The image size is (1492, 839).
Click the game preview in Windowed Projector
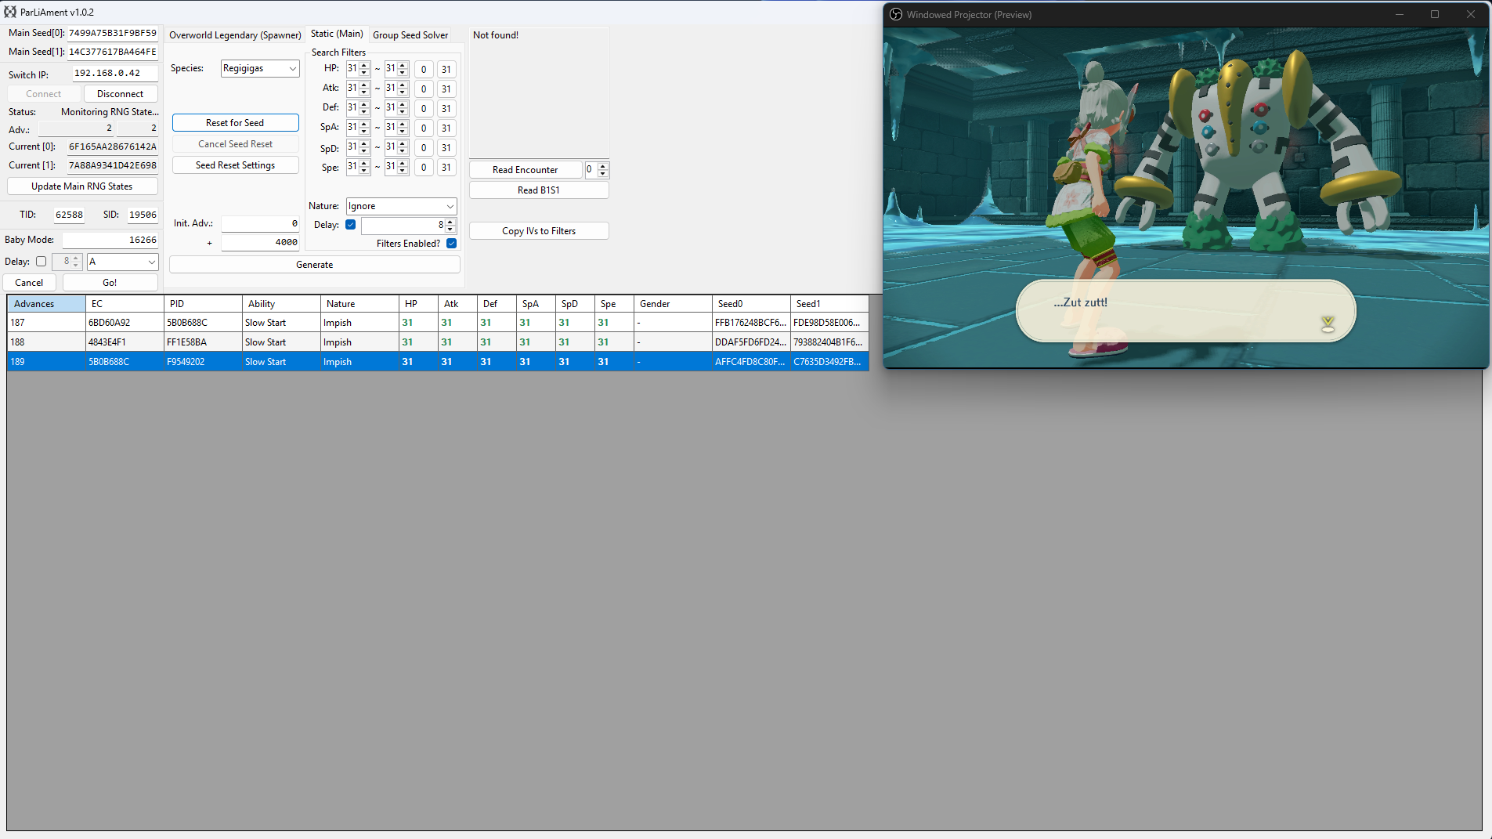coord(1186,197)
